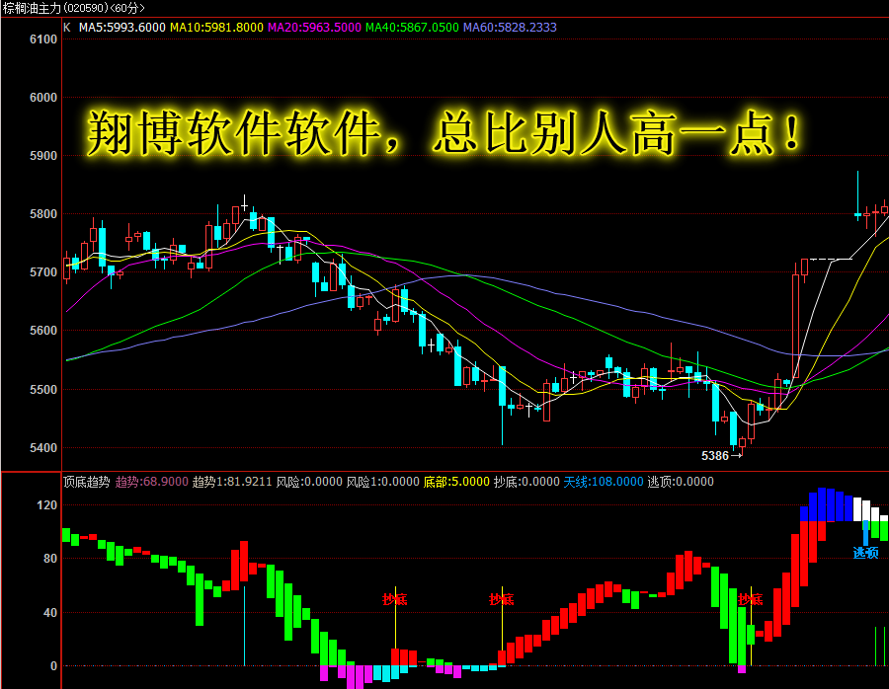Select the 抄底:0.0000 indicator value
The width and height of the screenshot is (889, 689).
[x=526, y=482]
